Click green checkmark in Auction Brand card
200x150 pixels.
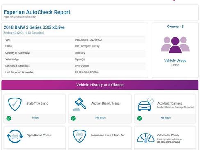click(x=73, y=118)
